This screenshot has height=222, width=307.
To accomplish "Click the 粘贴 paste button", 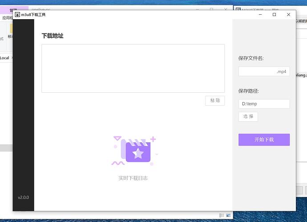I will [214, 100].
